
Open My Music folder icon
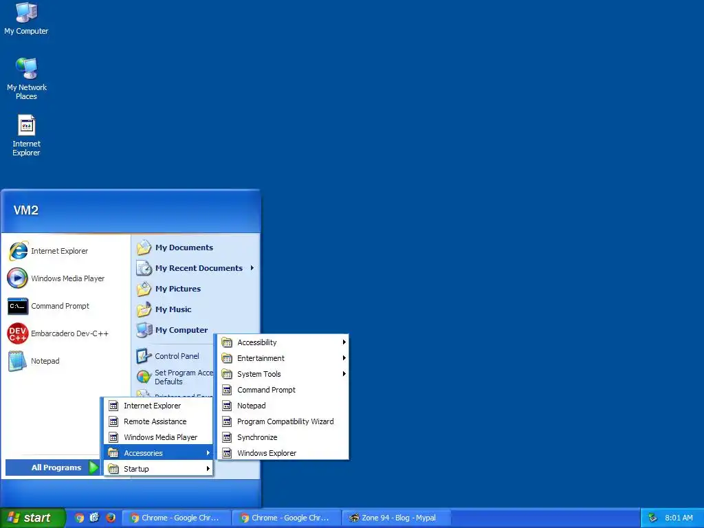[x=144, y=309]
